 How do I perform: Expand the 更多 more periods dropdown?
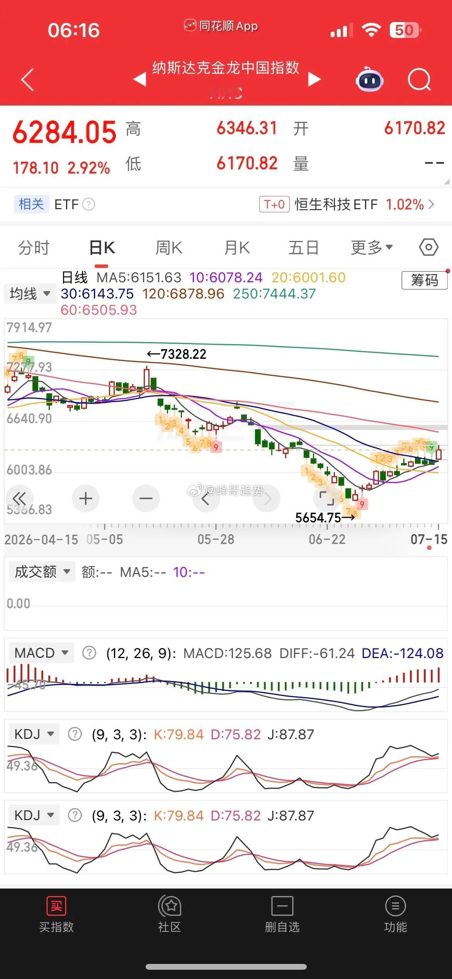[372, 247]
